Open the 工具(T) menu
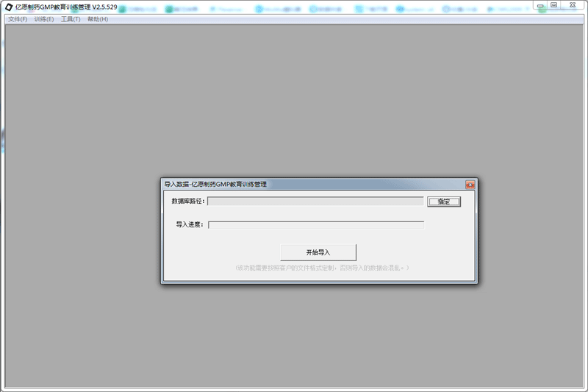The image size is (588, 392). tap(71, 19)
